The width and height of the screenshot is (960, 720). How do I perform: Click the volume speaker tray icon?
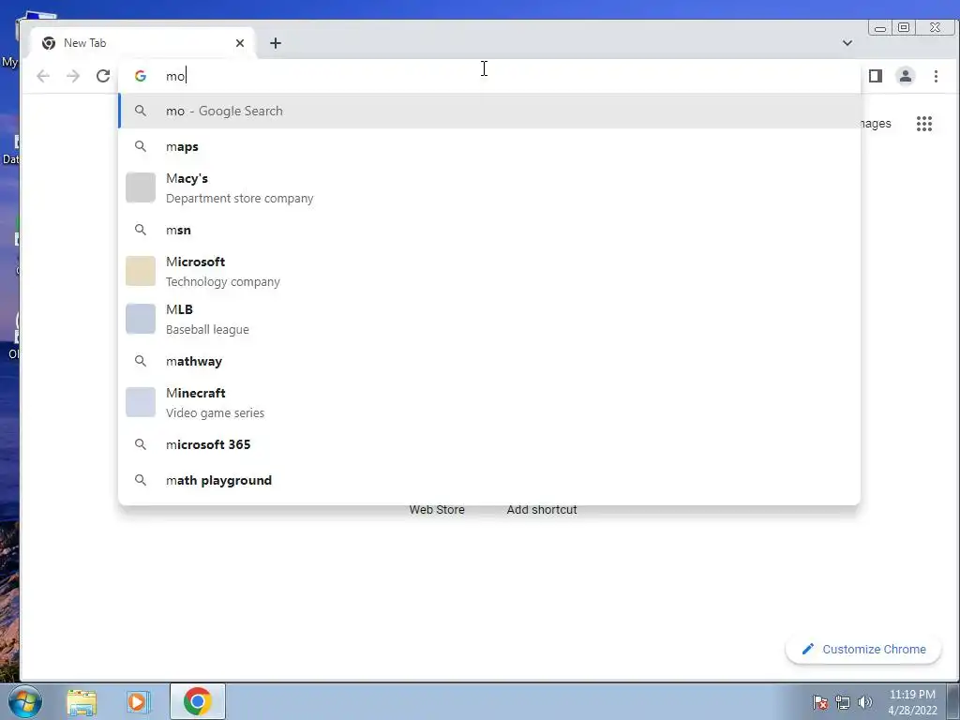coord(864,702)
